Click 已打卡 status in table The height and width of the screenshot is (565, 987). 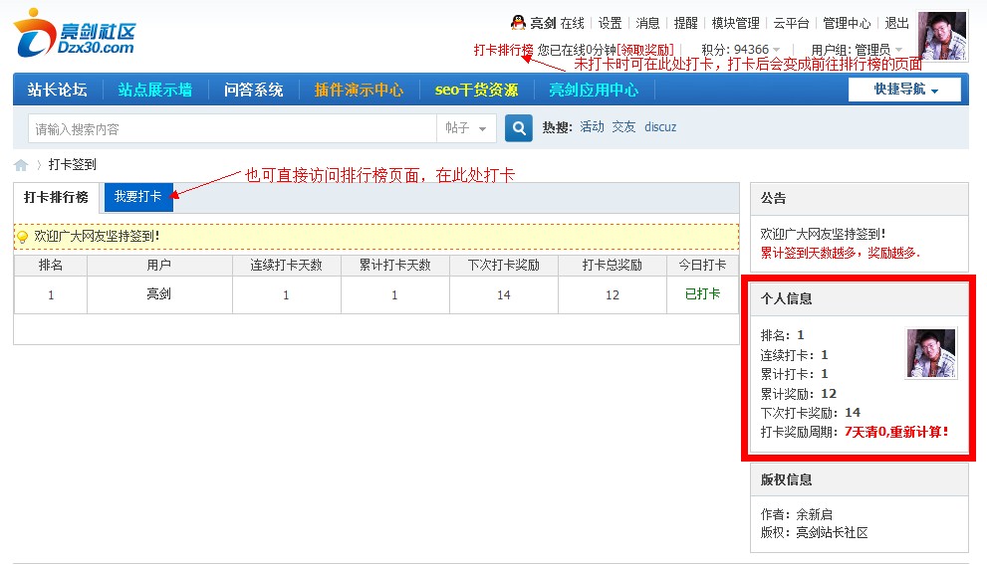[x=702, y=294]
